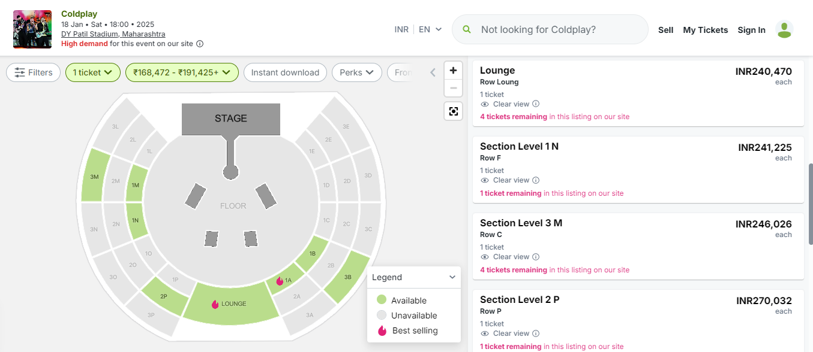Image resolution: width=813 pixels, height=352 pixels.
Task: Open the user account avatar icon
Action: pyautogui.click(x=784, y=29)
